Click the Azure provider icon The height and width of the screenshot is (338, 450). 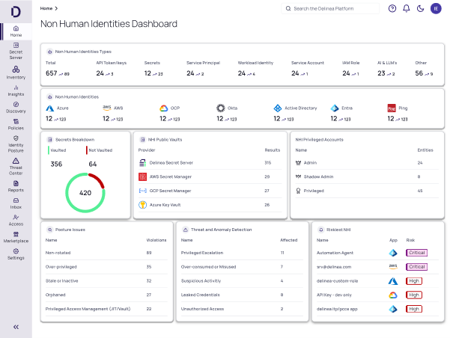tap(50, 108)
